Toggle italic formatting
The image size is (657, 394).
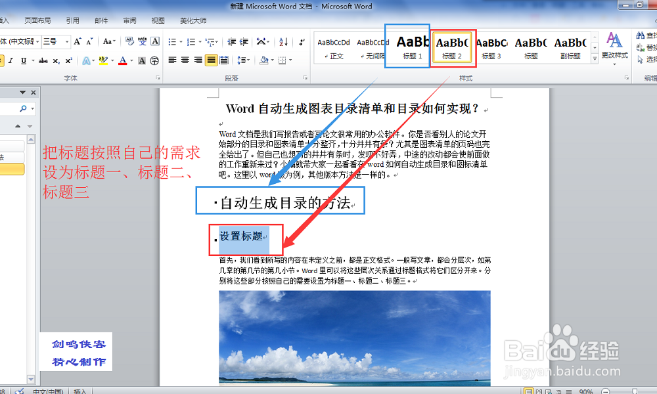(11, 60)
